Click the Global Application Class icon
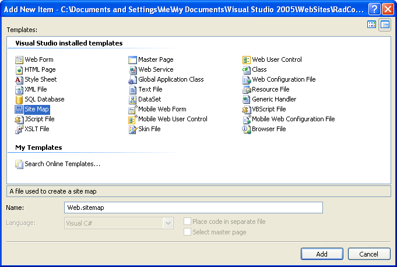 133,79
